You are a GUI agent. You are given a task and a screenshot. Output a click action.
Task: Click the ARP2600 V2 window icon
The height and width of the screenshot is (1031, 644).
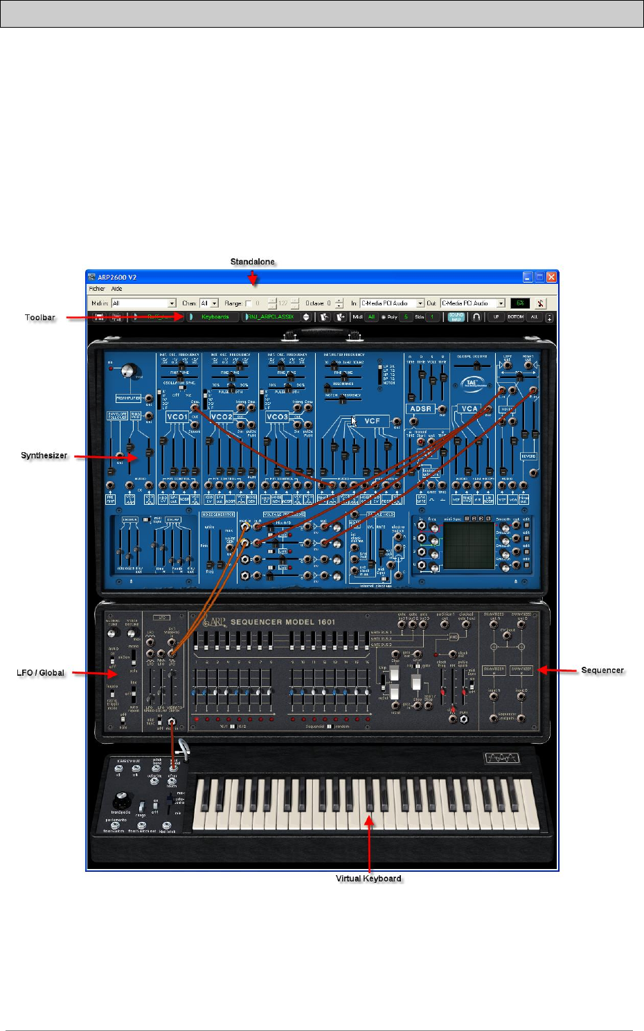pos(91,277)
